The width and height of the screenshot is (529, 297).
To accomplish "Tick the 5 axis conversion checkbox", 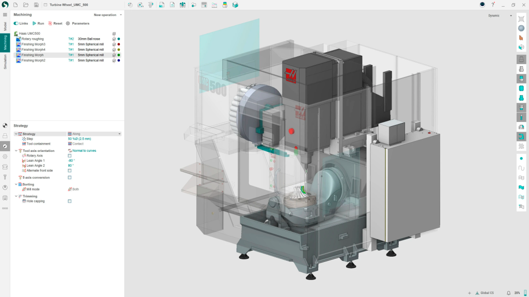I will [70, 177].
